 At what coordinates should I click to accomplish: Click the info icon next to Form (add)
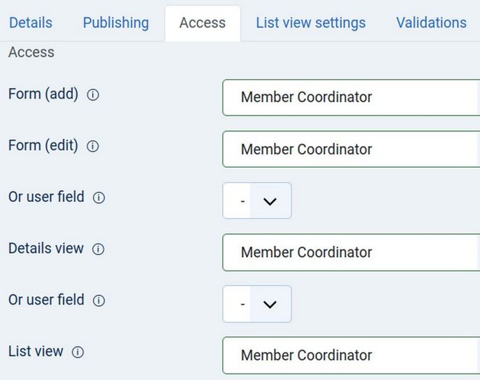(x=92, y=95)
